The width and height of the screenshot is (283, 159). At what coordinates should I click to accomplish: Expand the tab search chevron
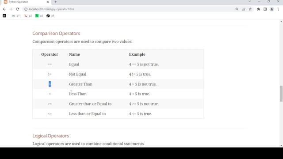point(249,1)
